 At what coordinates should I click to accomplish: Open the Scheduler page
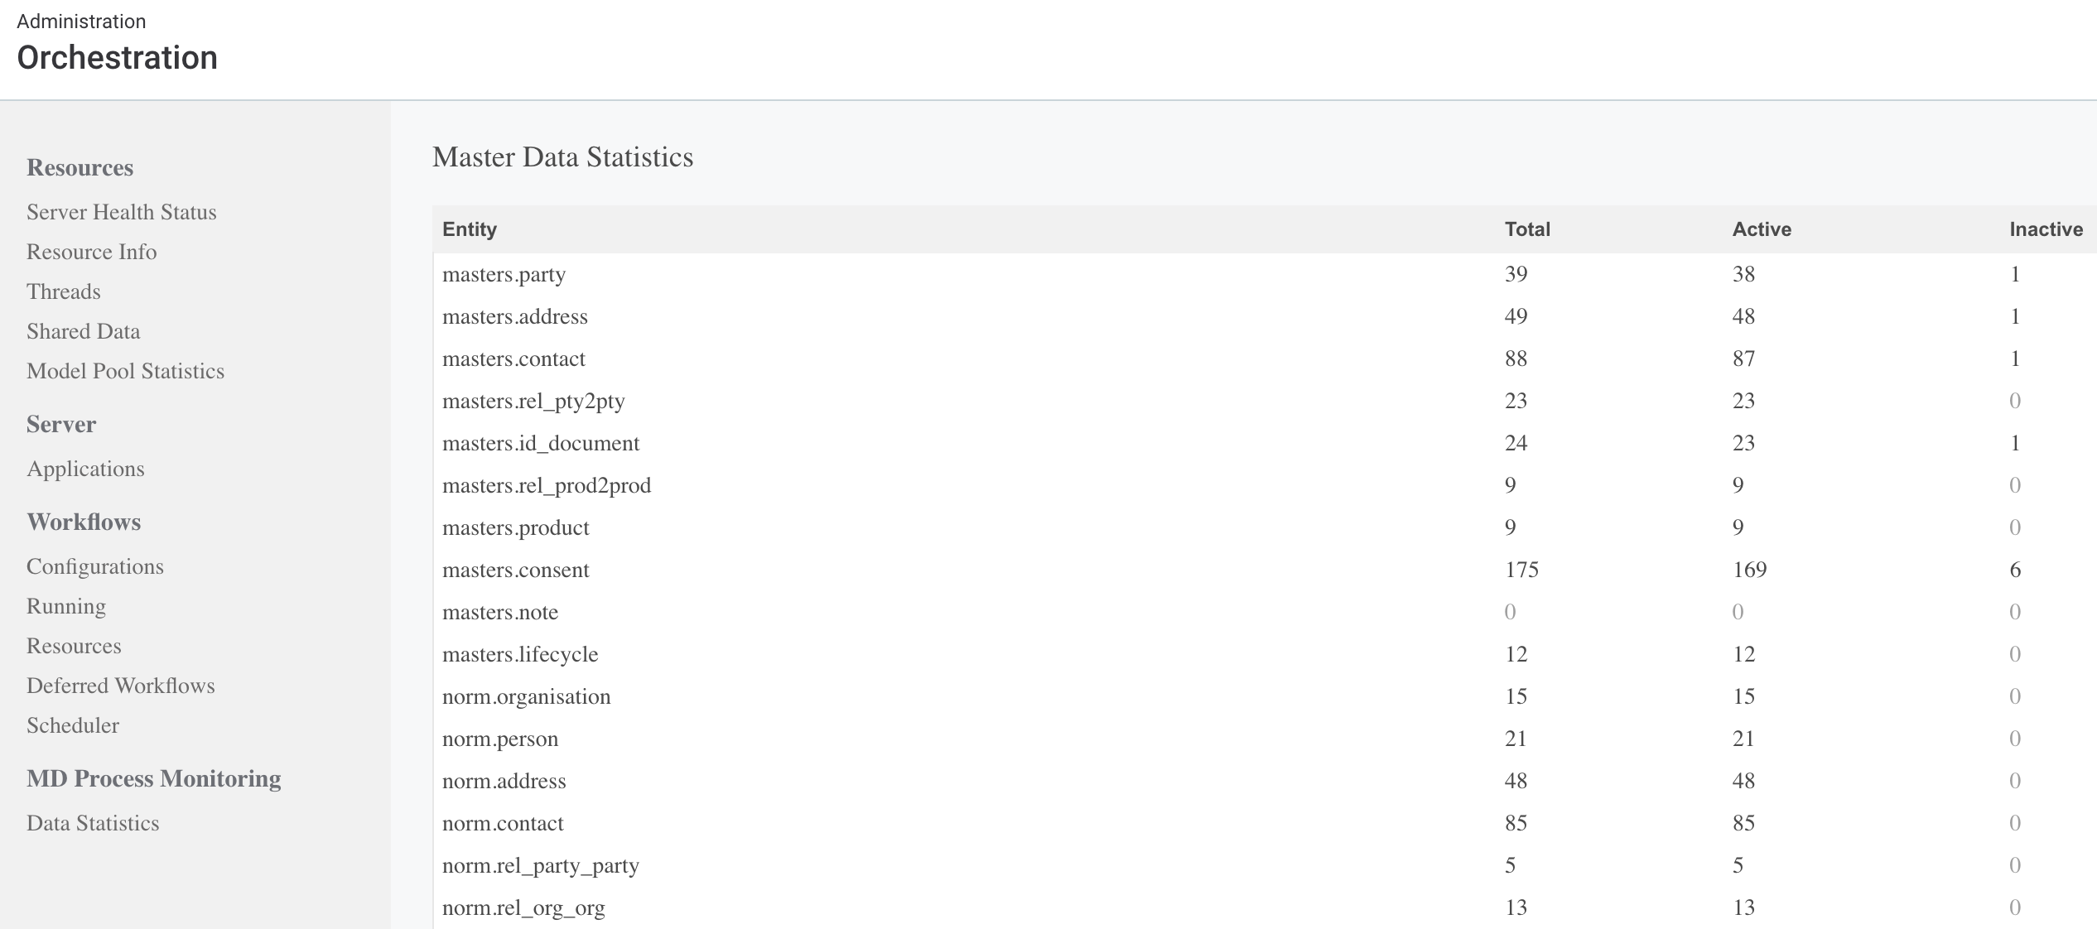click(73, 725)
